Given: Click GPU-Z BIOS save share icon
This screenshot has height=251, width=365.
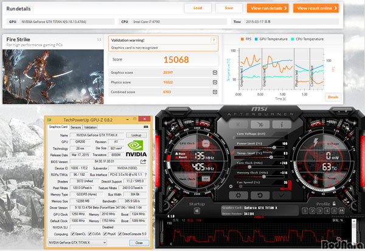Looking at the screenshot, I should click(143, 161).
